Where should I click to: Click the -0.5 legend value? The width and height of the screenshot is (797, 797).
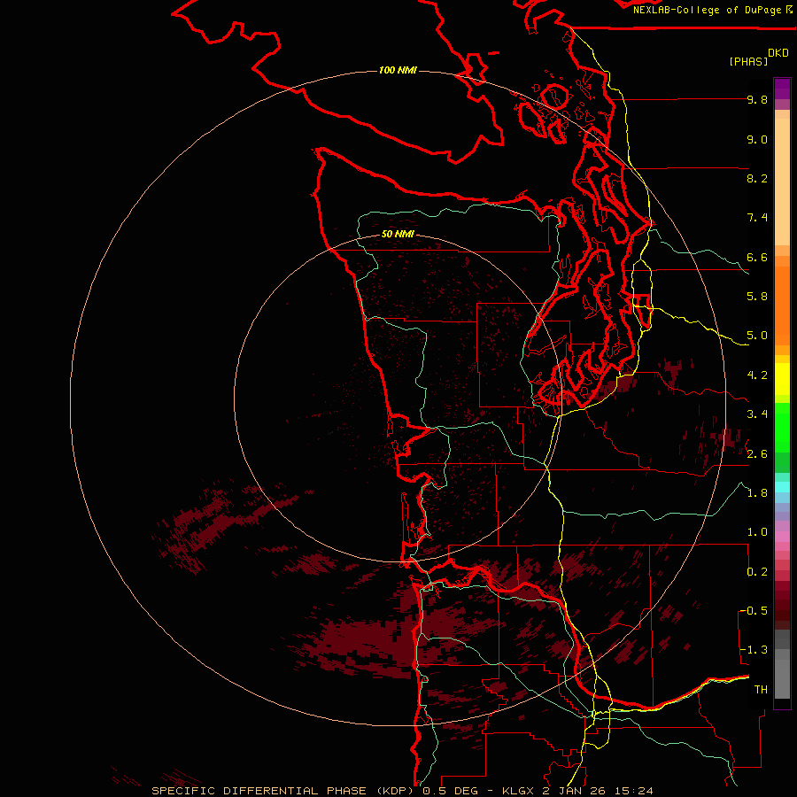[754, 611]
